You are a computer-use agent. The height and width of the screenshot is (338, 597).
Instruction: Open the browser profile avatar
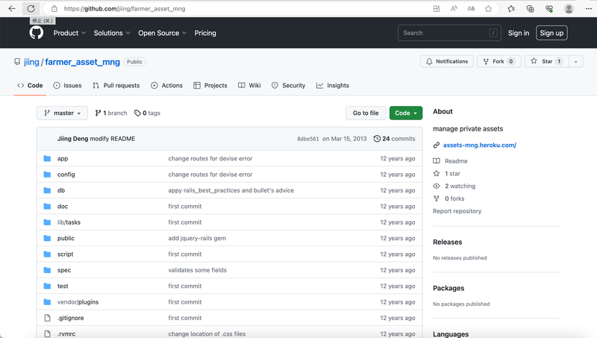[569, 8]
